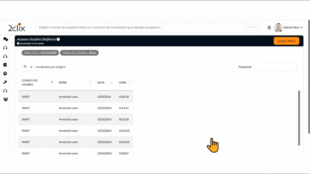Open the results per page dropdown
The height and width of the screenshot is (174, 310).
(27, 67)
